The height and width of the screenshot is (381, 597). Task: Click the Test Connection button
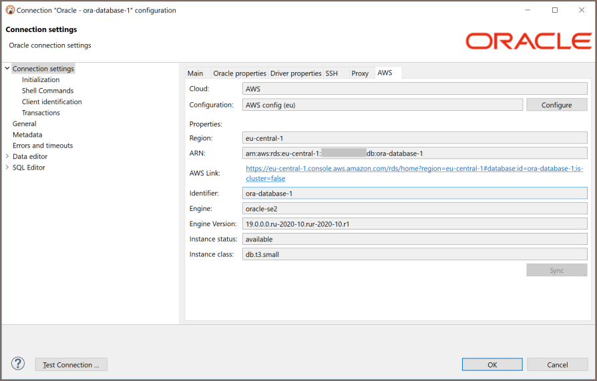pyautogui.click(x=71, y=365)
